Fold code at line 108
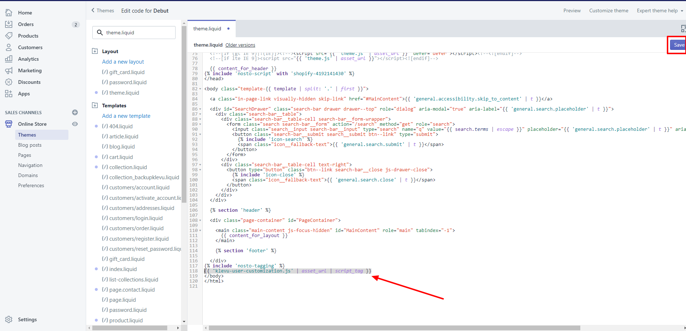The width and height of the screenshot is (686, 331). point(200,220)
